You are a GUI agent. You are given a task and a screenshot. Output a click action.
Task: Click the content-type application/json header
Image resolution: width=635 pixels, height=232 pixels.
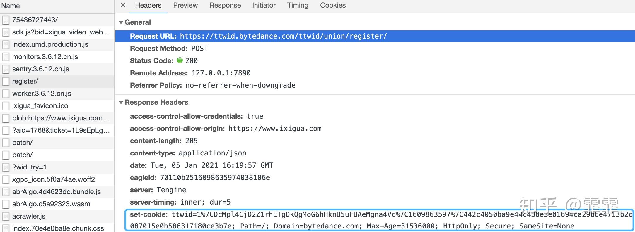(x=188, y=153)
